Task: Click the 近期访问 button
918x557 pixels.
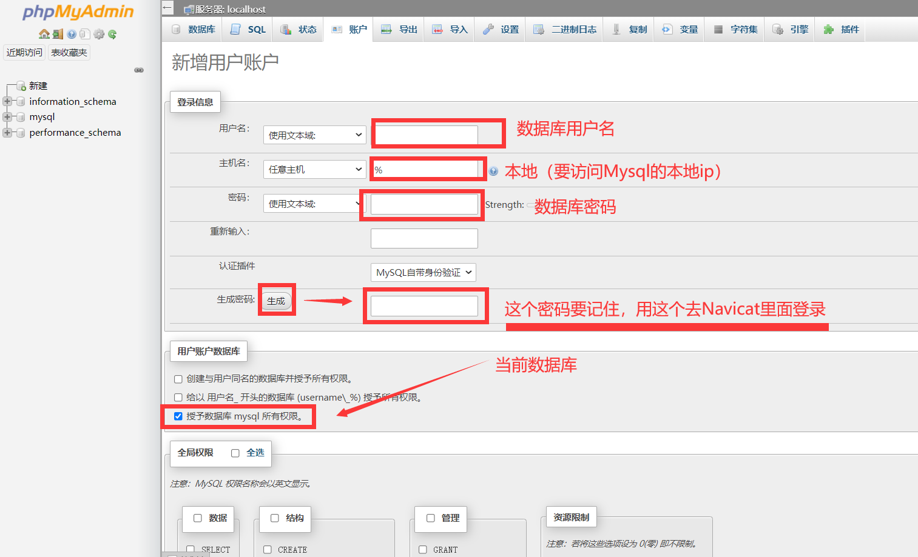Action: point(24,53)
